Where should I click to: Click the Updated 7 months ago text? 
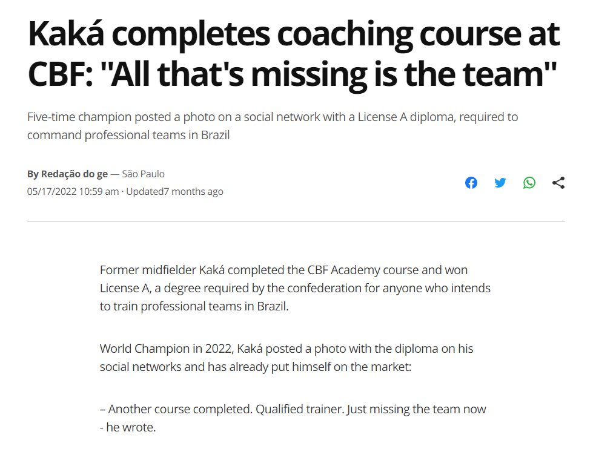pyautogui.click(x=174, y=191)
